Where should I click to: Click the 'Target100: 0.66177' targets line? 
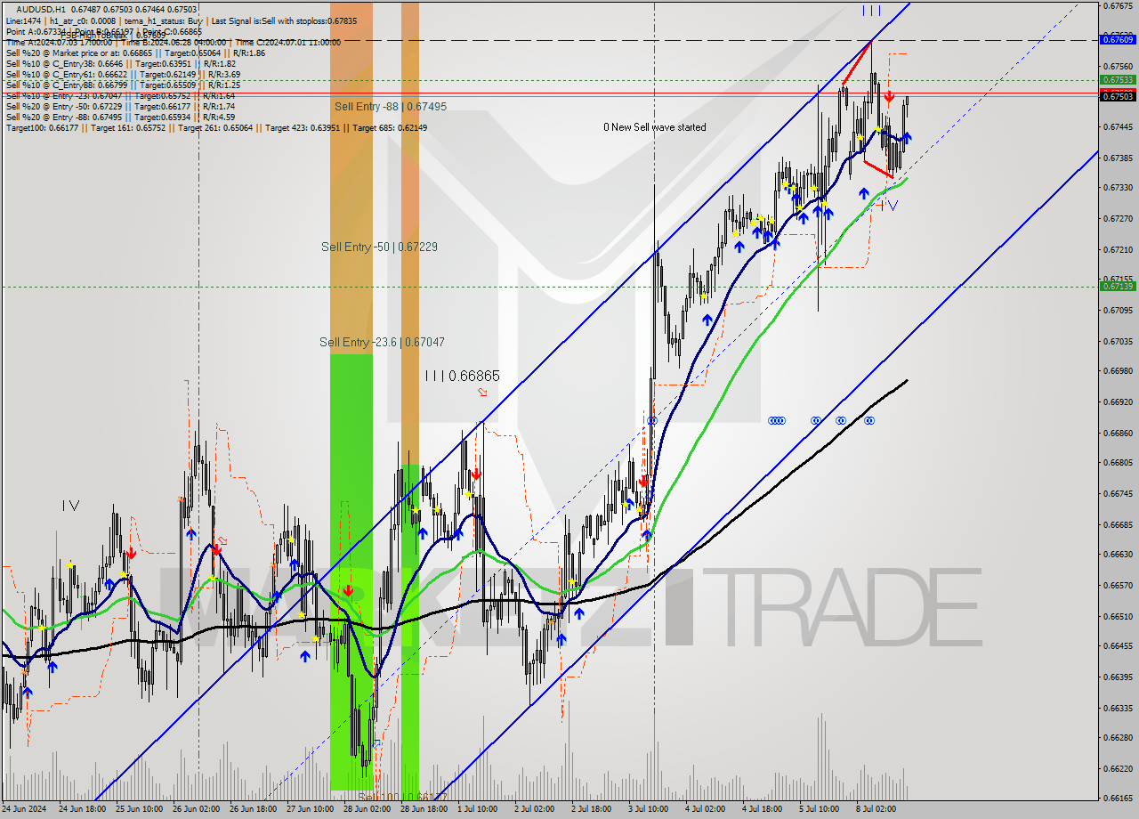point(216,128)
